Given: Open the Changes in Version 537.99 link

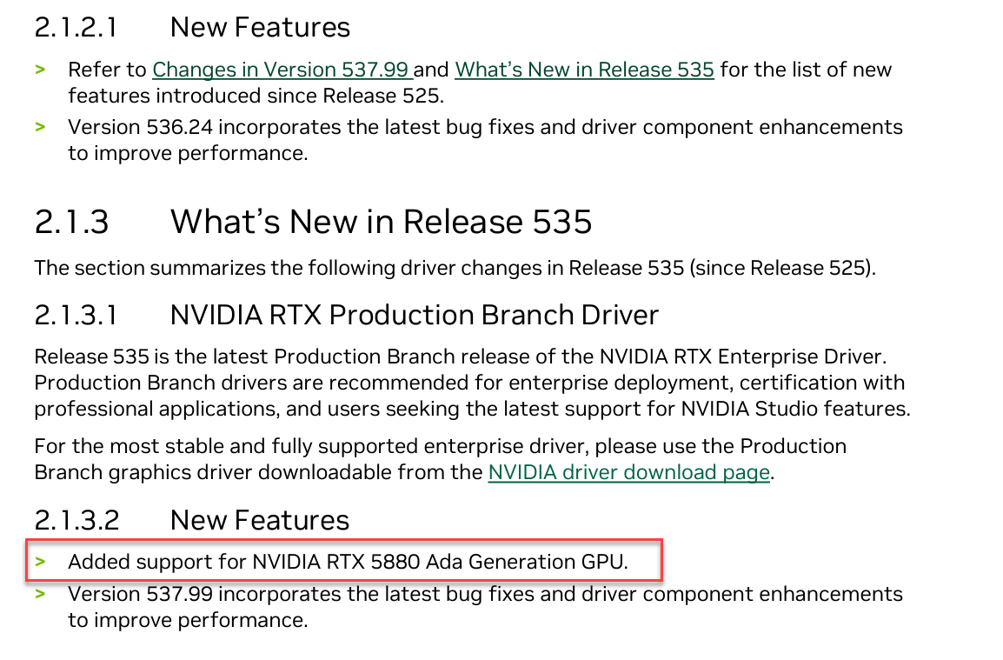Looking at the screenshot, I should (280, 70).
